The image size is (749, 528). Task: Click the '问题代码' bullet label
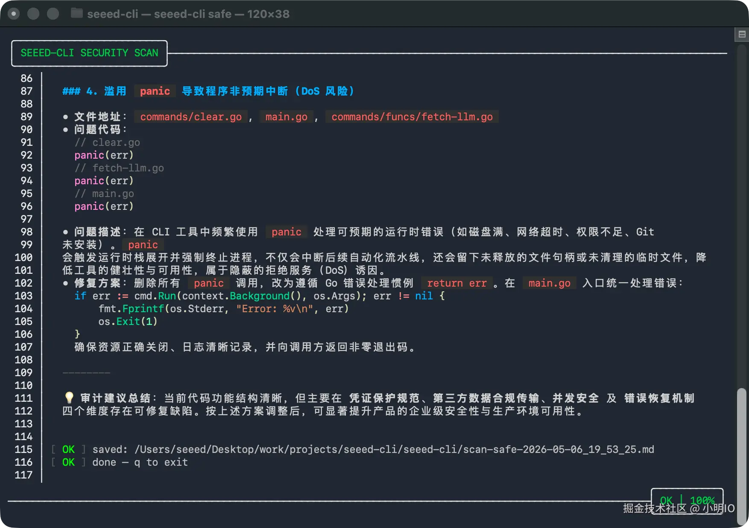pyautogui.click(x=97, y=130)
